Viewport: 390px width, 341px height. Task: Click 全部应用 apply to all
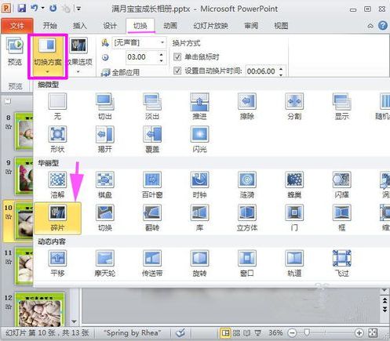coord(120,72)
